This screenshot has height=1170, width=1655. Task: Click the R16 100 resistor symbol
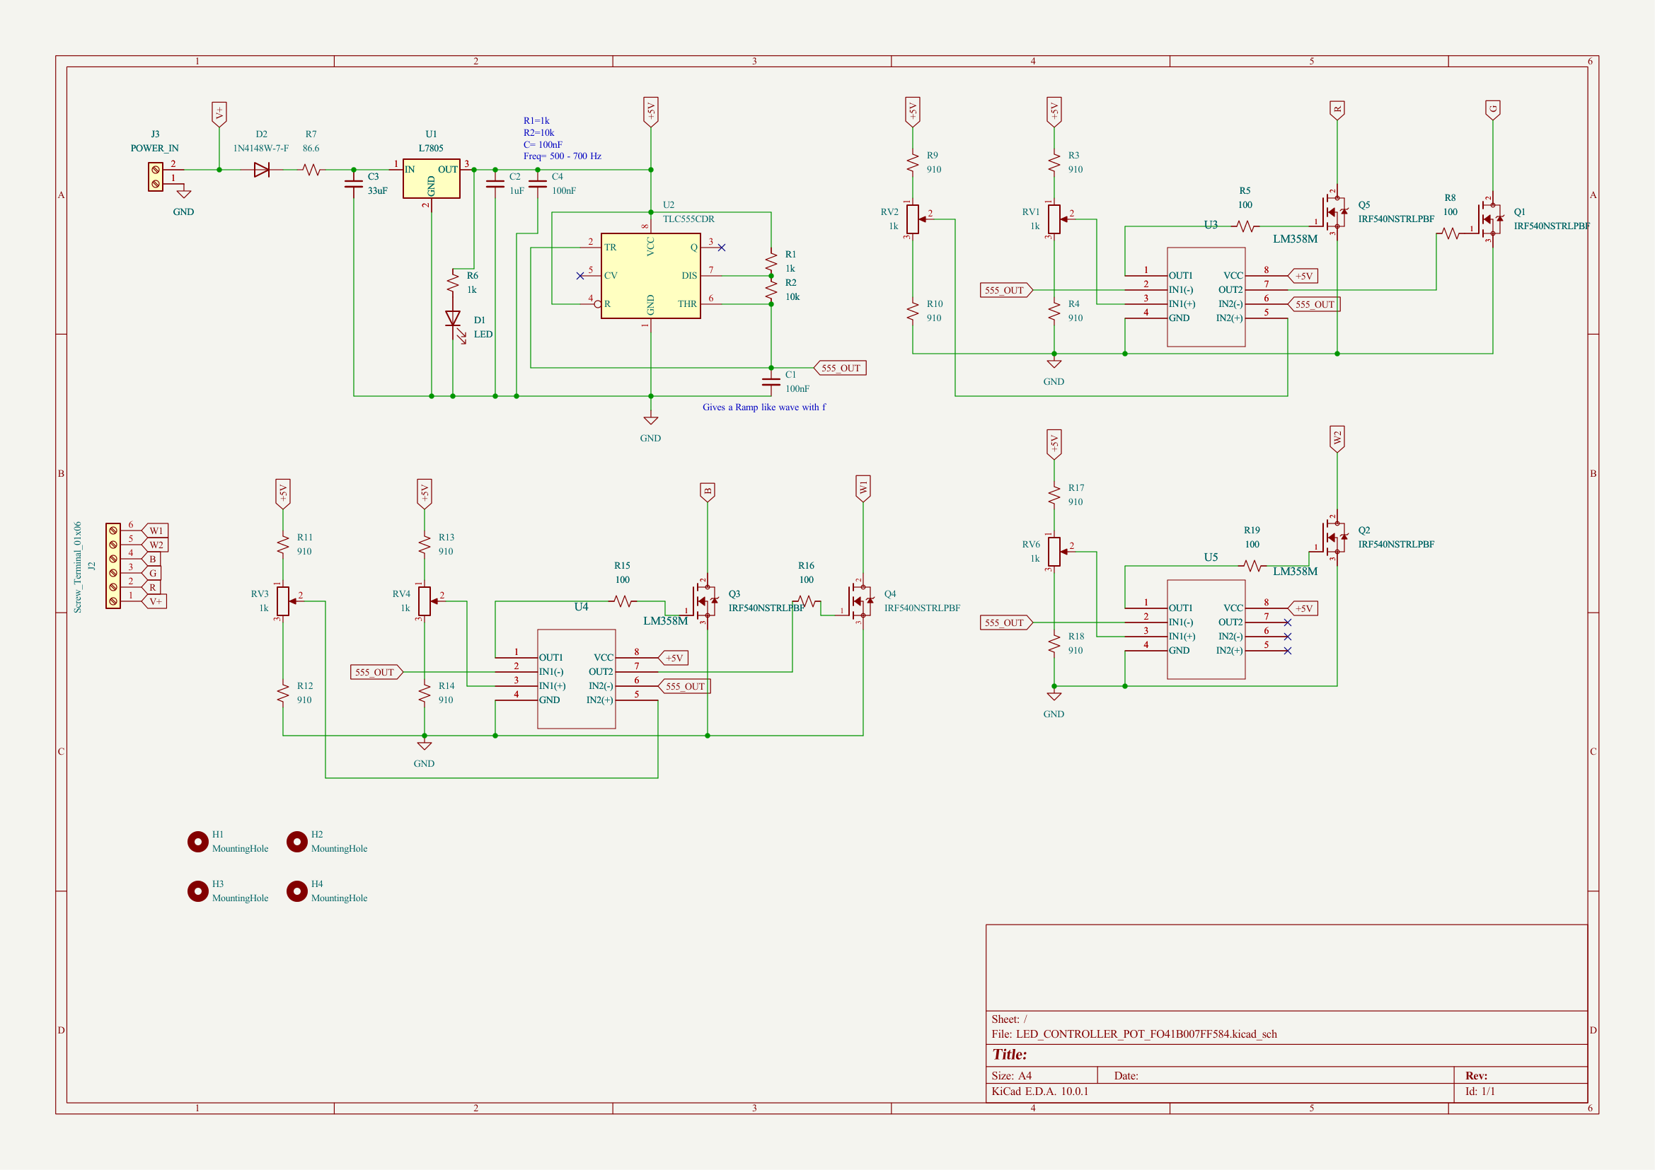807,601
